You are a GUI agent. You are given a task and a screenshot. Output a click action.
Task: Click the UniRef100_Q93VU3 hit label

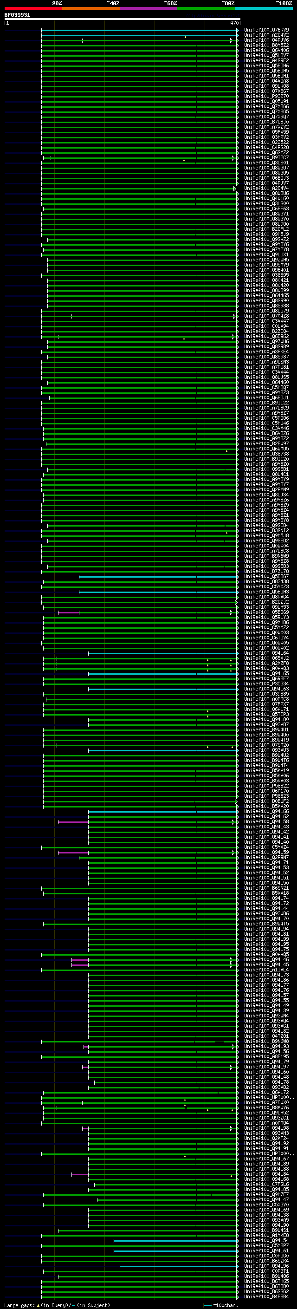pyautogui.click(x=266, y=750)
